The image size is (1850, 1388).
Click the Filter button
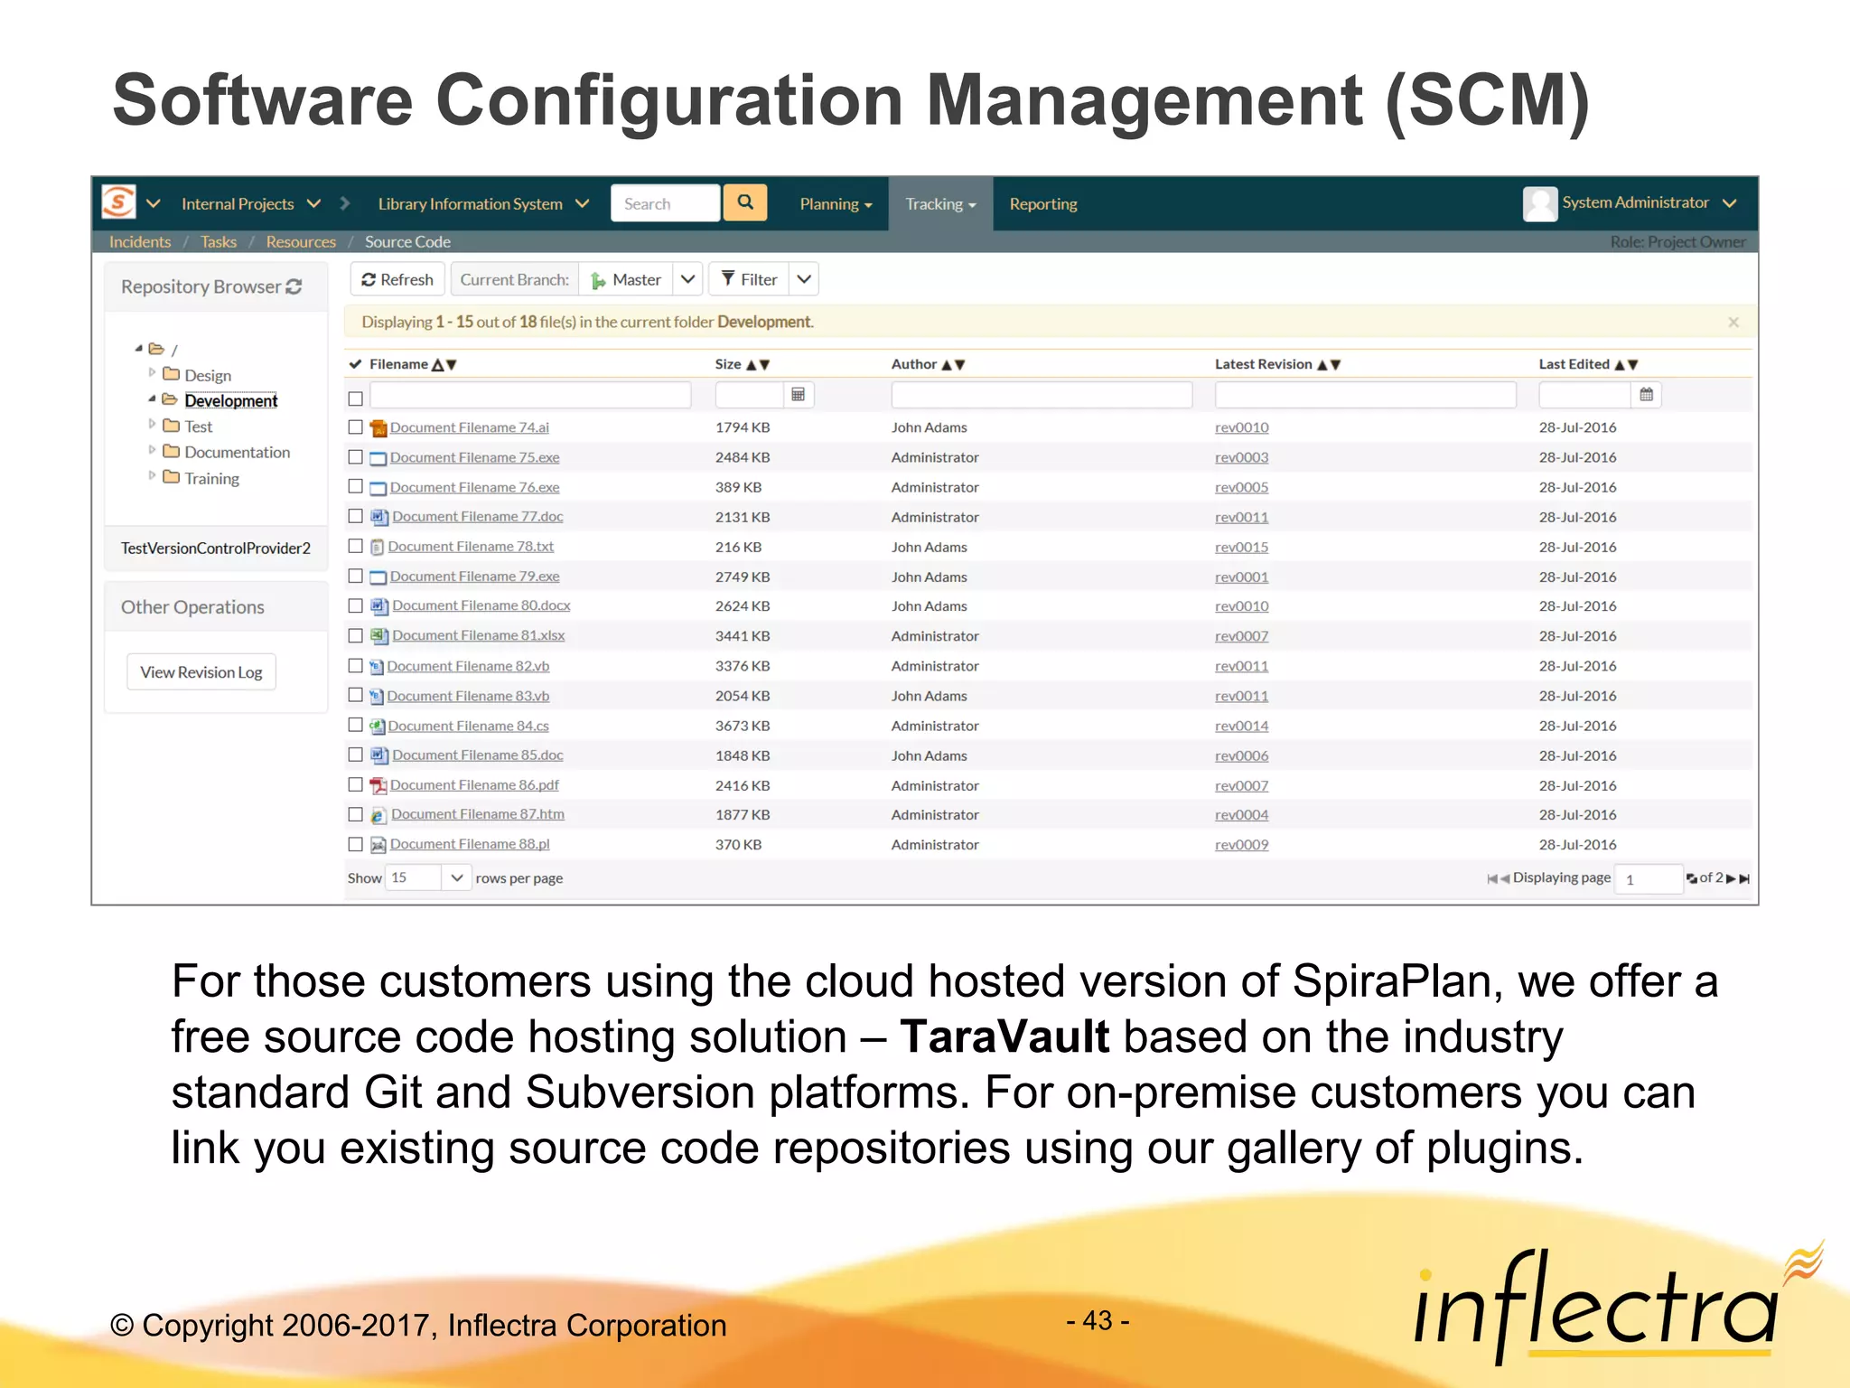click(x=749, y=279)
